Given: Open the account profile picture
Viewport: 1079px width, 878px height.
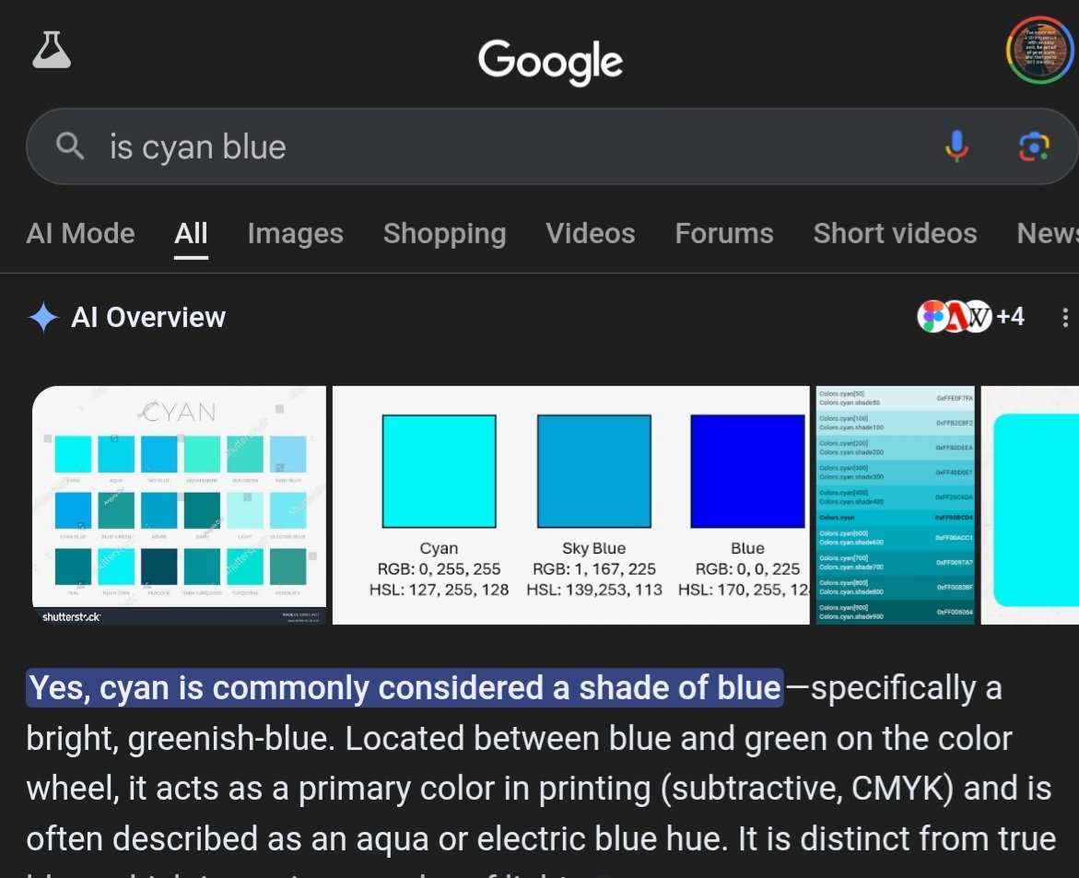Looking at the screenshot, I should (x=1039, y=51).
